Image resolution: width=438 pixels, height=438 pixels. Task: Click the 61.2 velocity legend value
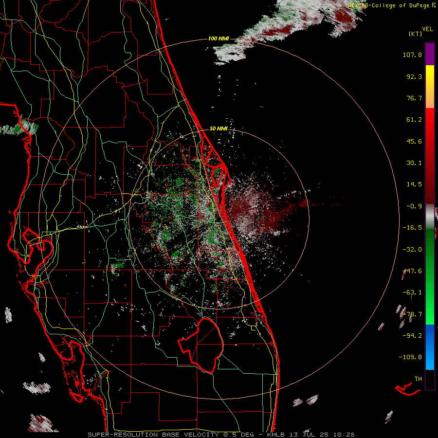[x=414, y=120]
